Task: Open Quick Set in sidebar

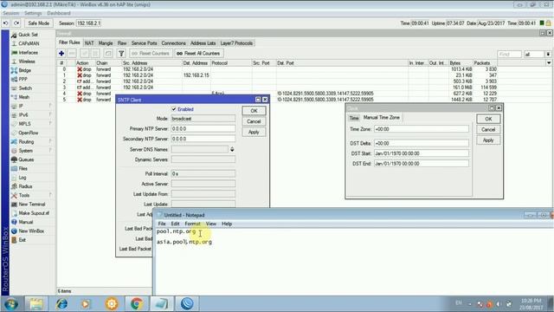Action: point(28,35)
